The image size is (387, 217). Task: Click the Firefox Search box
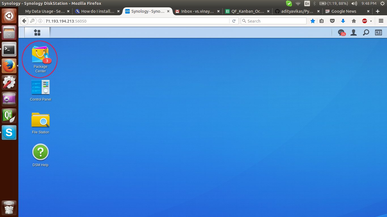click(x=274, y=21)
